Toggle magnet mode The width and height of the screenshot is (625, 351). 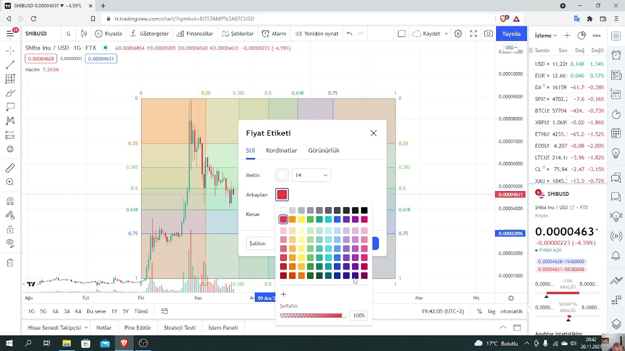click(x=10, y=201)
